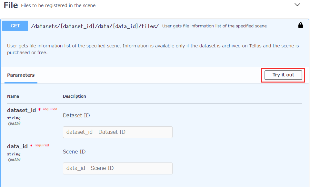The width and height of the screenshot is (310, 187).
Task: Collapse the File section with the chevron
Action: click(x=297, y=5)
